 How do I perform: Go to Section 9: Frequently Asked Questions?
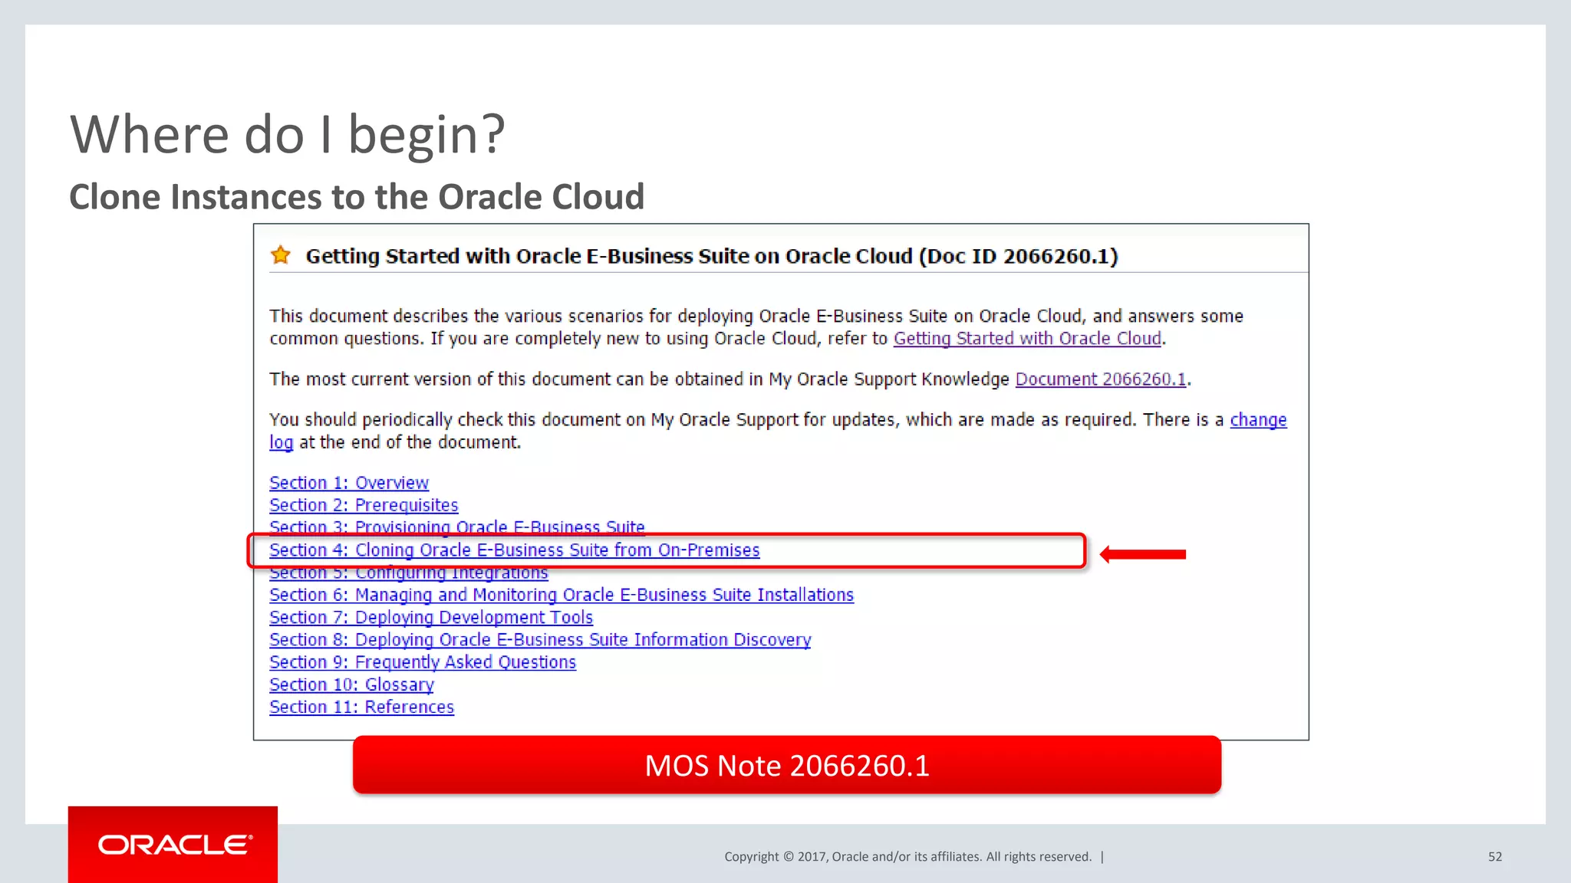pyautogui.click(x=423, y=662)
